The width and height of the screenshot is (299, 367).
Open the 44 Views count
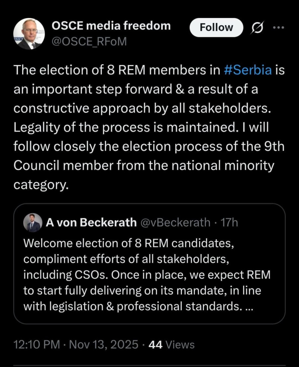tap(155, 345)
